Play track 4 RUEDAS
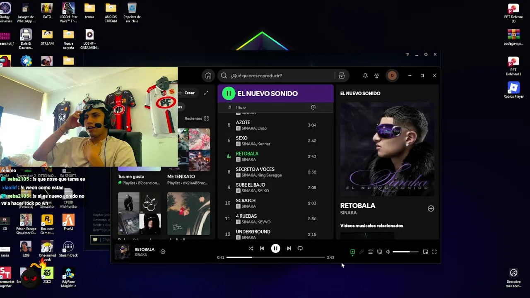Image resolution: width=530 pixels, height=298 pixels. [275, 219]
